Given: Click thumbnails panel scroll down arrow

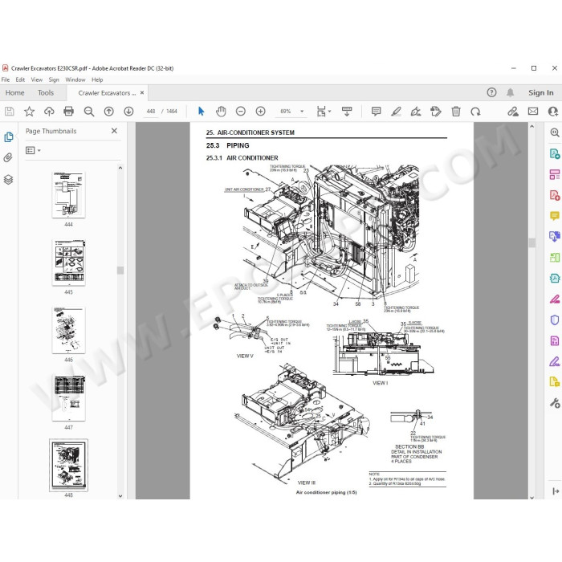Looking at the screenshot, I should click(x=120, y=496).
